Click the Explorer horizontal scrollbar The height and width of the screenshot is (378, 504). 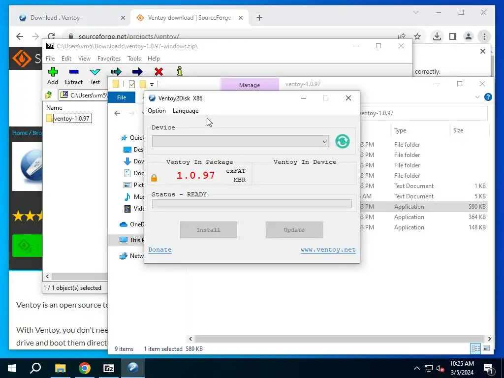pos(340,339)
